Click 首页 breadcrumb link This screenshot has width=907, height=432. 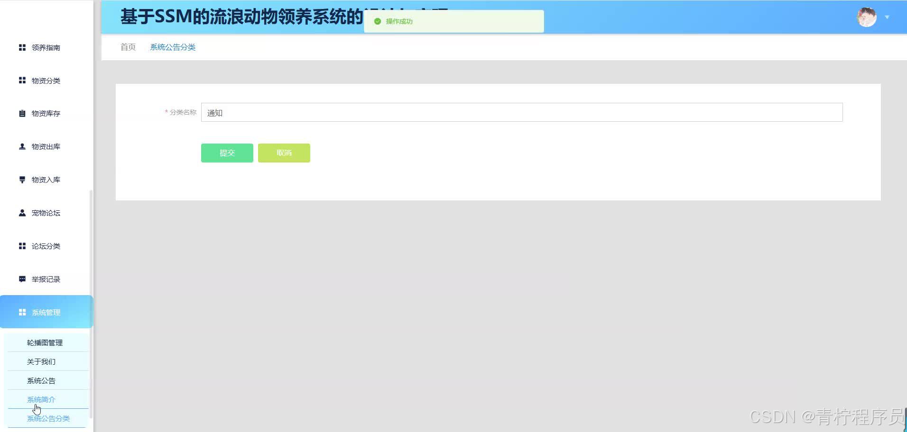pyautogui.click(x=128, y=47)
